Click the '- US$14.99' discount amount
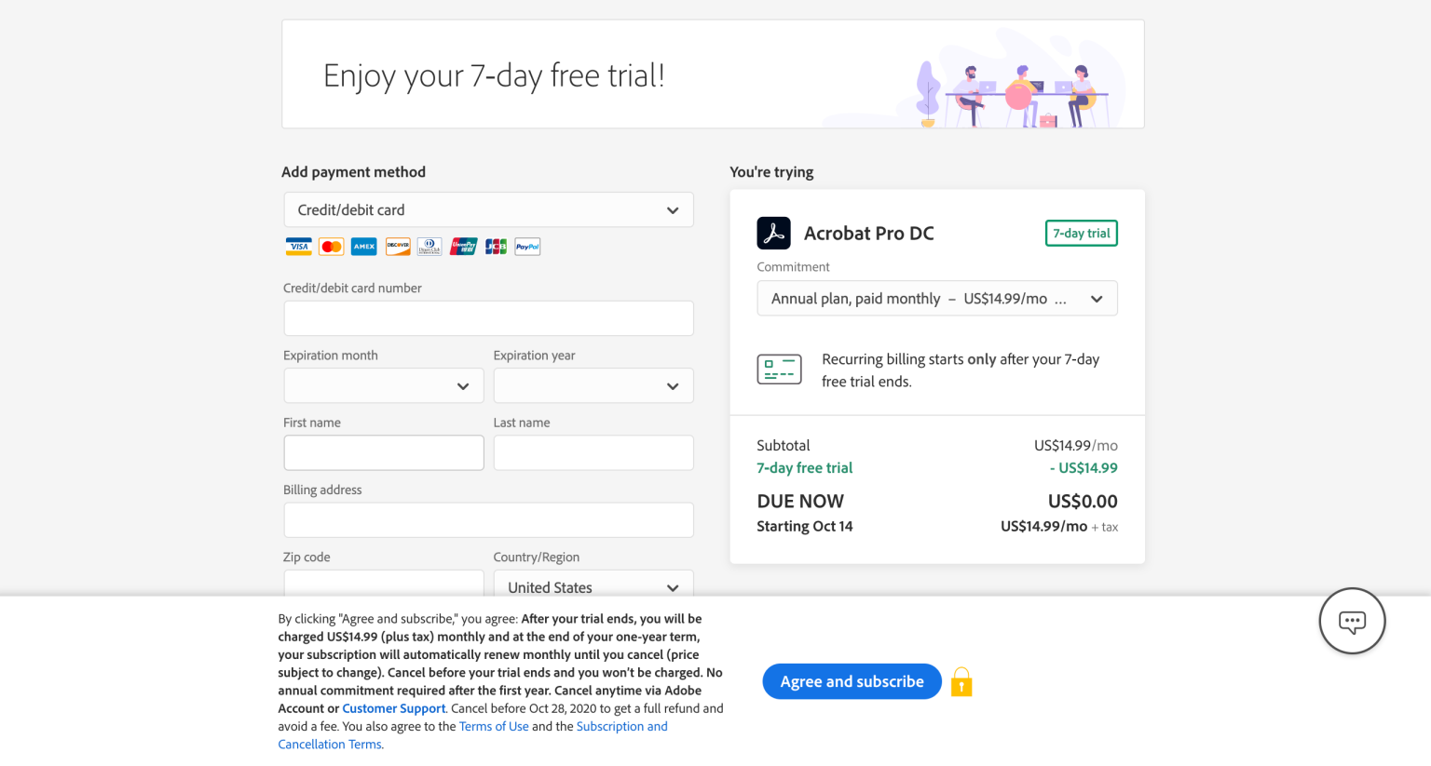The width and height of the screenshot is (1431, 766). (1083, 468)
